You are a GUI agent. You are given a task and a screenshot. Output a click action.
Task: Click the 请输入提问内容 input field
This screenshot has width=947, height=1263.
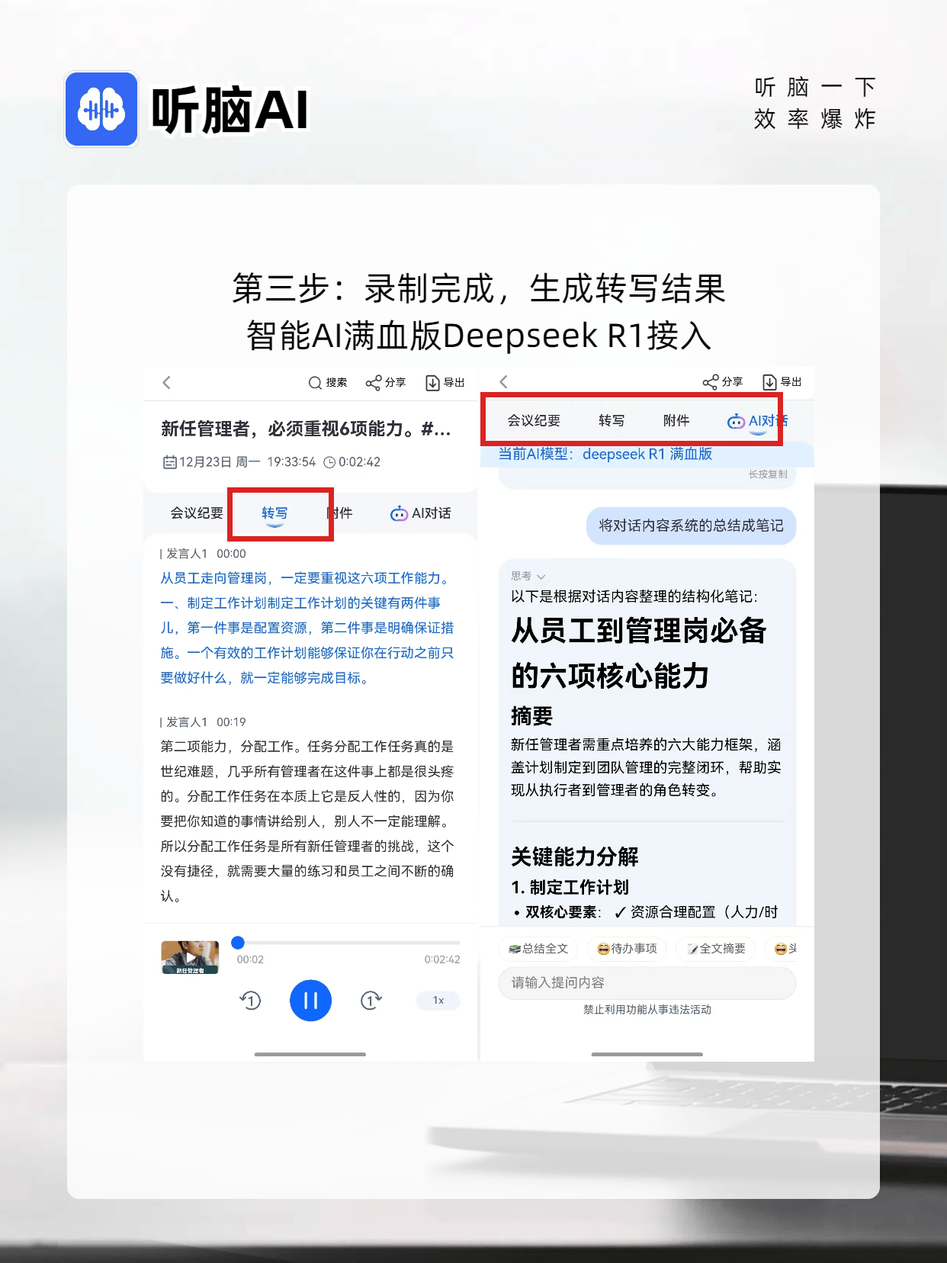coord(647,983)
